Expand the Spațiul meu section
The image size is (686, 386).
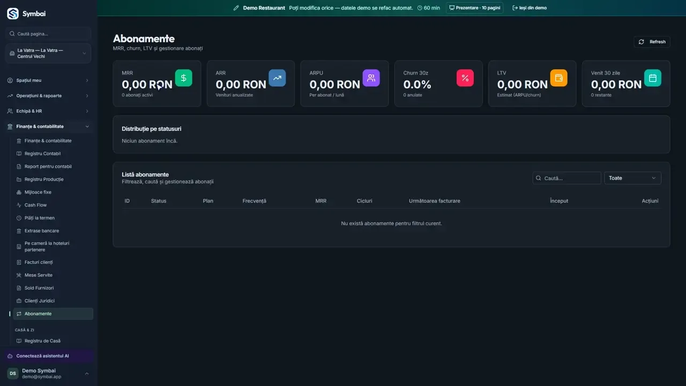tap(48, 80)
